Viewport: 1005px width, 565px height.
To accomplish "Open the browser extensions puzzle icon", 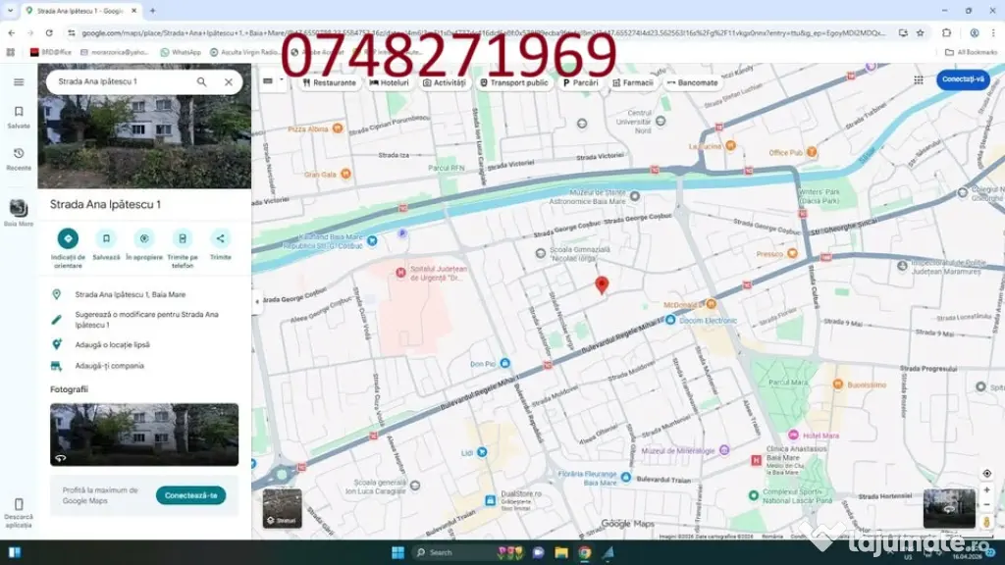I will click(947, 32).
